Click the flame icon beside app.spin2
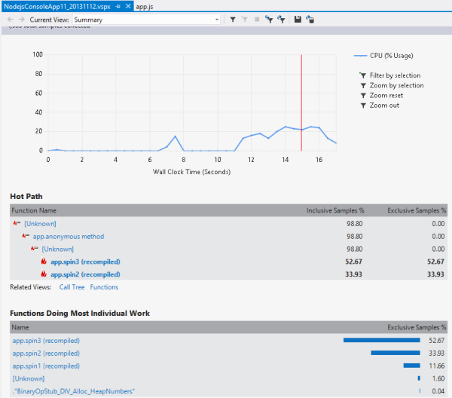The image size is (452, 398). point(44,274)
